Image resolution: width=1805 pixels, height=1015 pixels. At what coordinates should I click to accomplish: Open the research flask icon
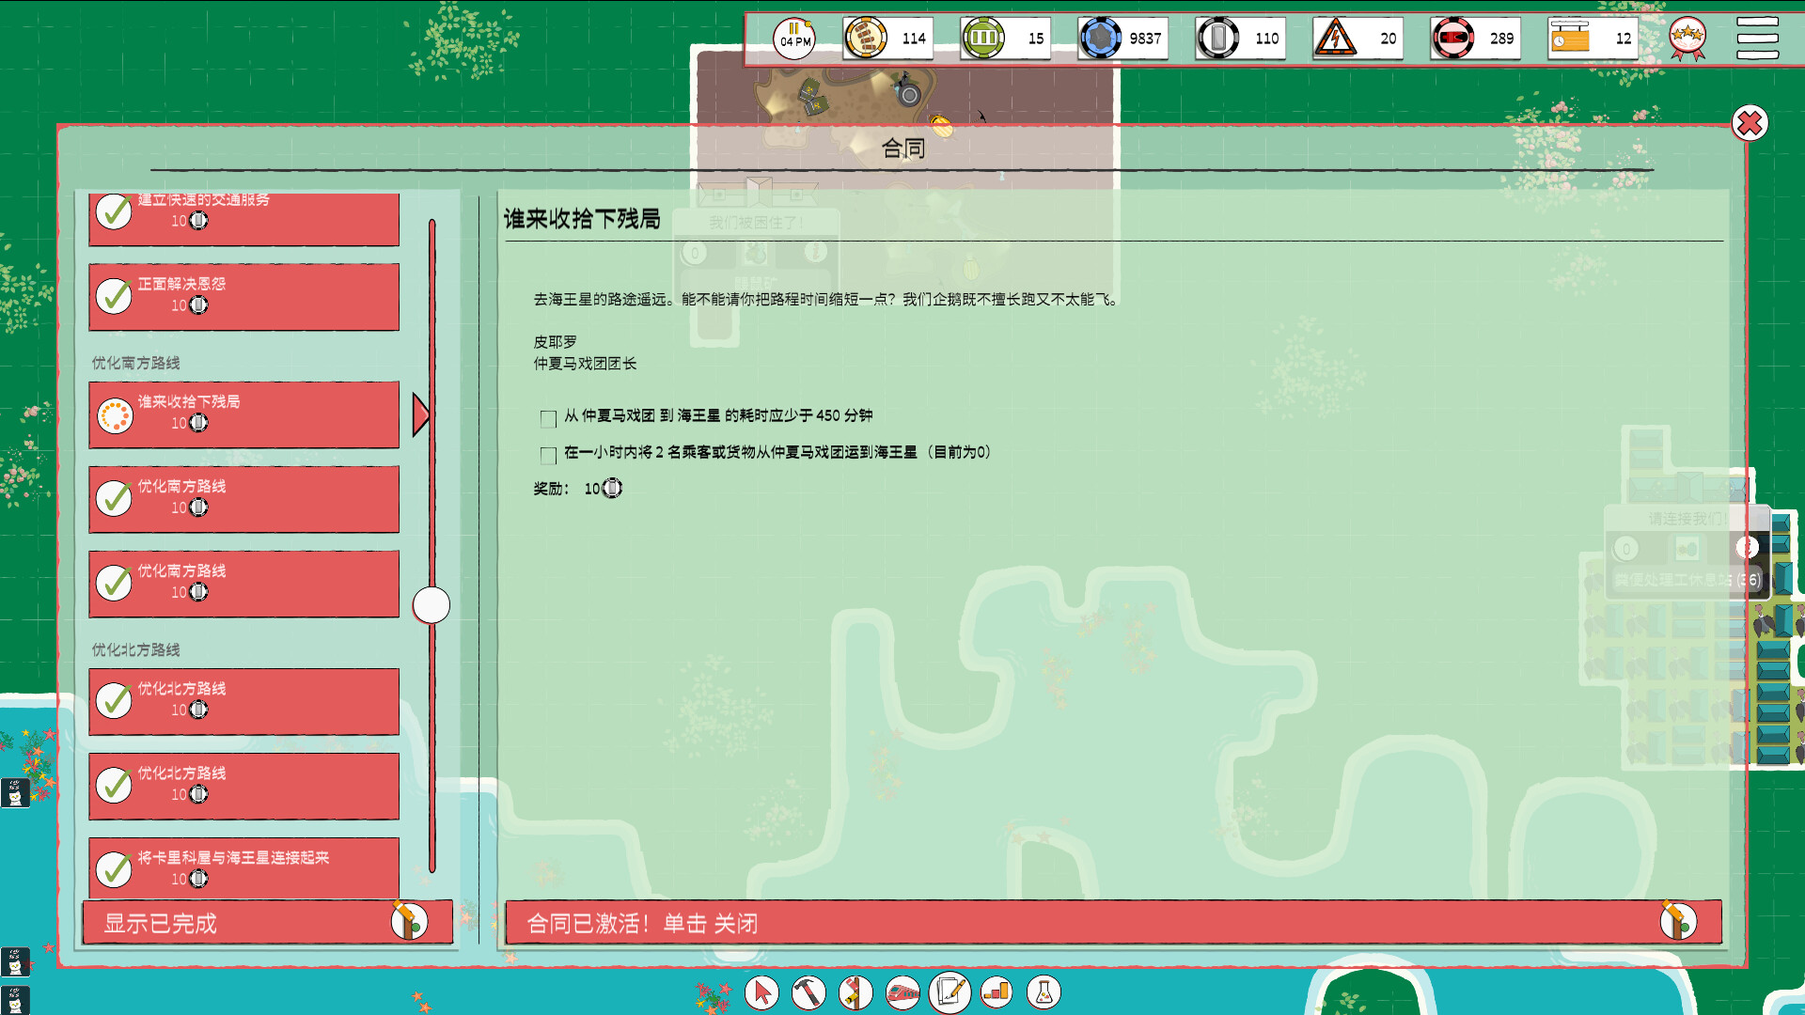[1044, 992]
